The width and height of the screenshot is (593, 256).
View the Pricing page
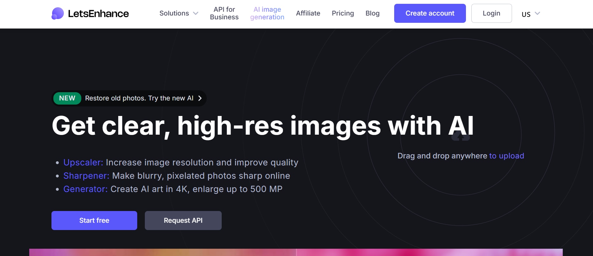(343, 13)
